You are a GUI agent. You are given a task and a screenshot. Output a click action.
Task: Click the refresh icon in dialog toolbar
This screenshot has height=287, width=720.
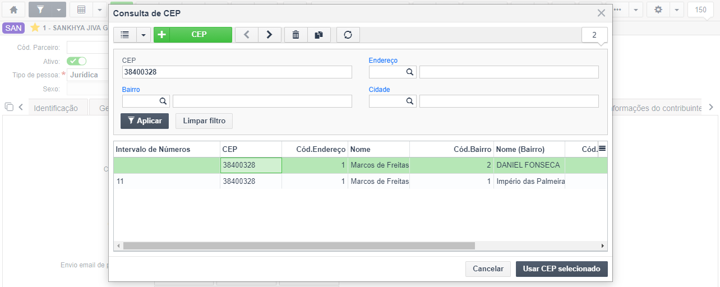[348, 35]
